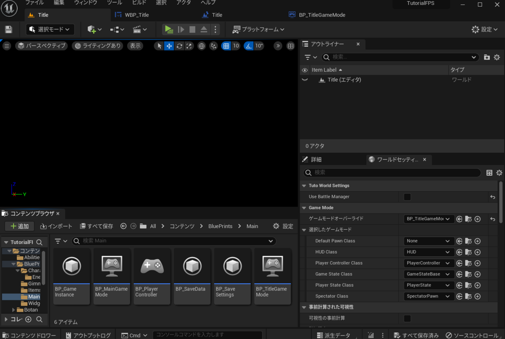The image size is (505, 339).
Task: Create a new folder in the Outliner
Action: point(487,57)
